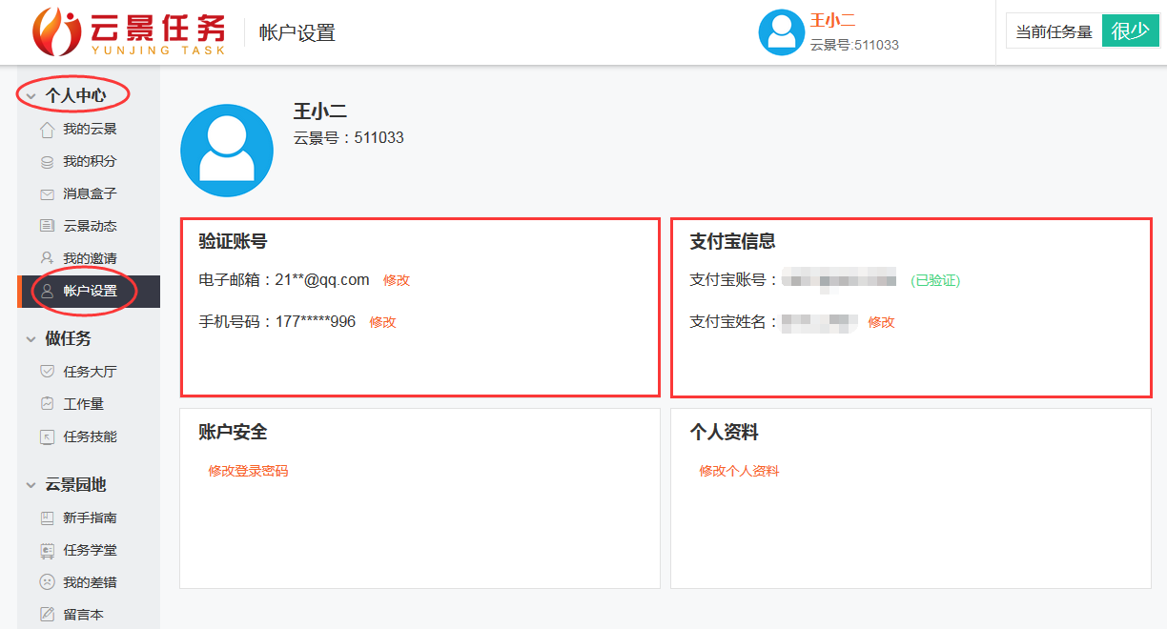Click the profile 云景号：511033 text
The width and height of the screenshot is (1167, 629).
coord(348,138)
